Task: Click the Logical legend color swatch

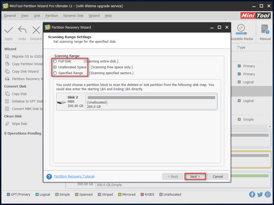Action: tap(37, 195)
